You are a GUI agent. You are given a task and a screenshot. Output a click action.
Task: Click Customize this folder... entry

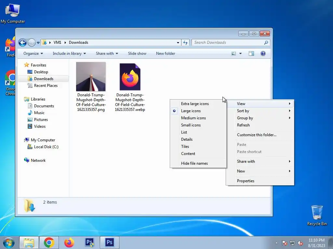(260, 135)
